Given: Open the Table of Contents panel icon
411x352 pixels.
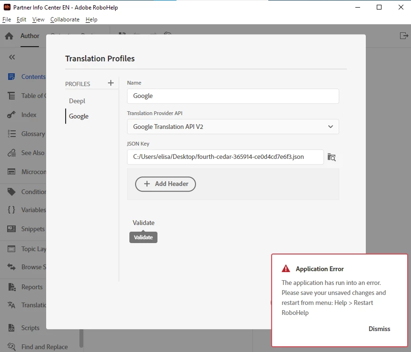Looking at the screenshot, I should [11, 96].
